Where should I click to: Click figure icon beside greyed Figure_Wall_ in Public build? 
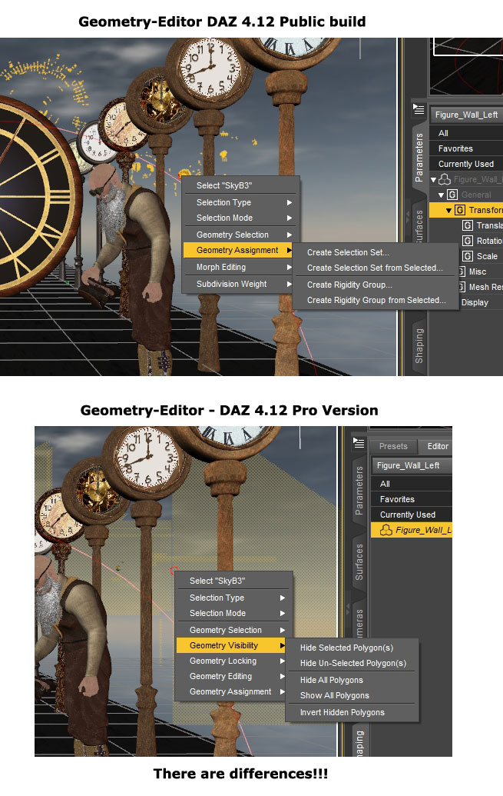tap(445, 179)
